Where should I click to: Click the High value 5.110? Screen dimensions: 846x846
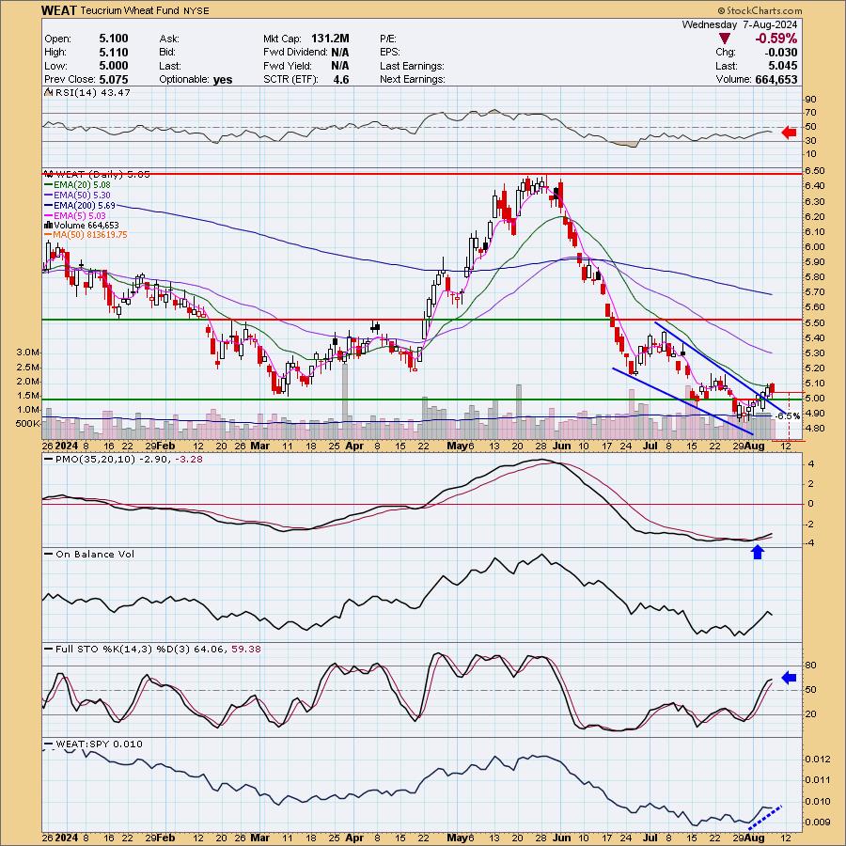pos(114,53)
